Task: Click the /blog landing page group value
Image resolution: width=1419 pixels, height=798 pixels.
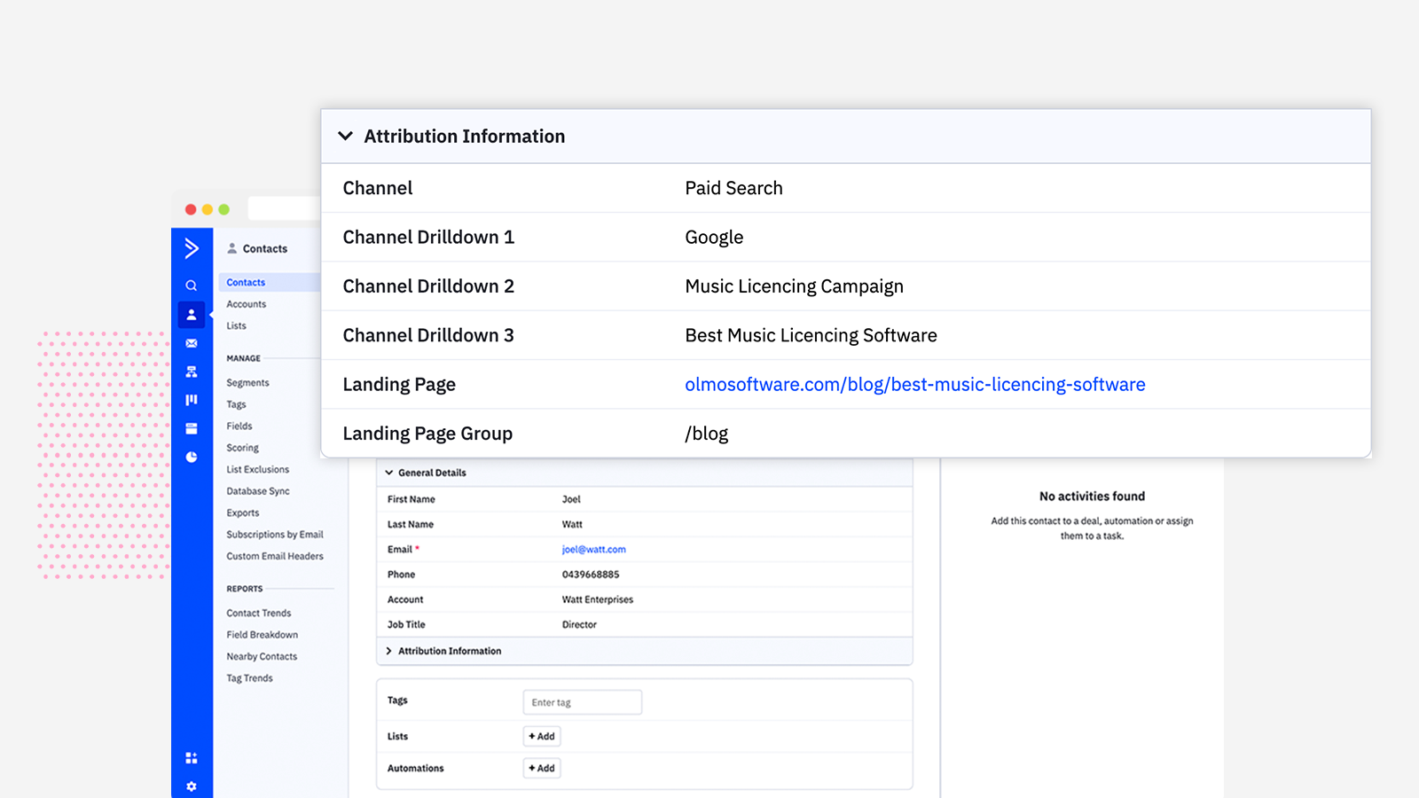Action: 706,434
